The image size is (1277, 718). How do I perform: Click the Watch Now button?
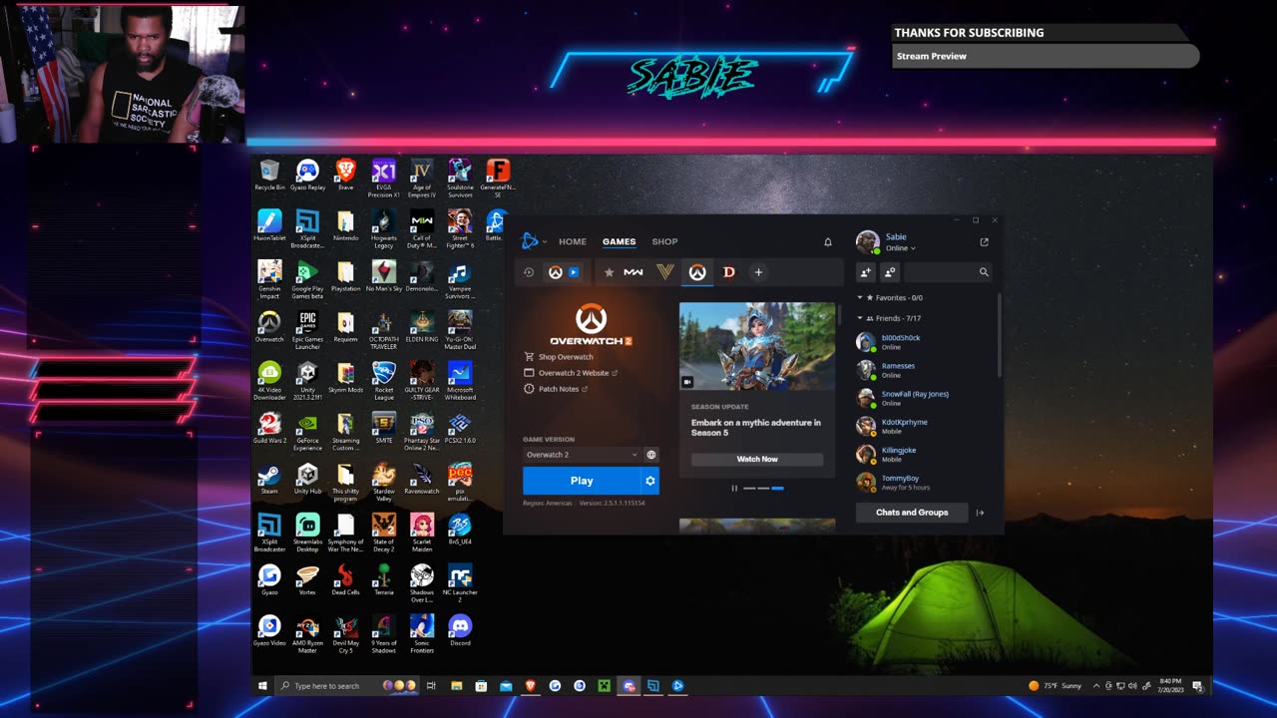pos(757,459)
